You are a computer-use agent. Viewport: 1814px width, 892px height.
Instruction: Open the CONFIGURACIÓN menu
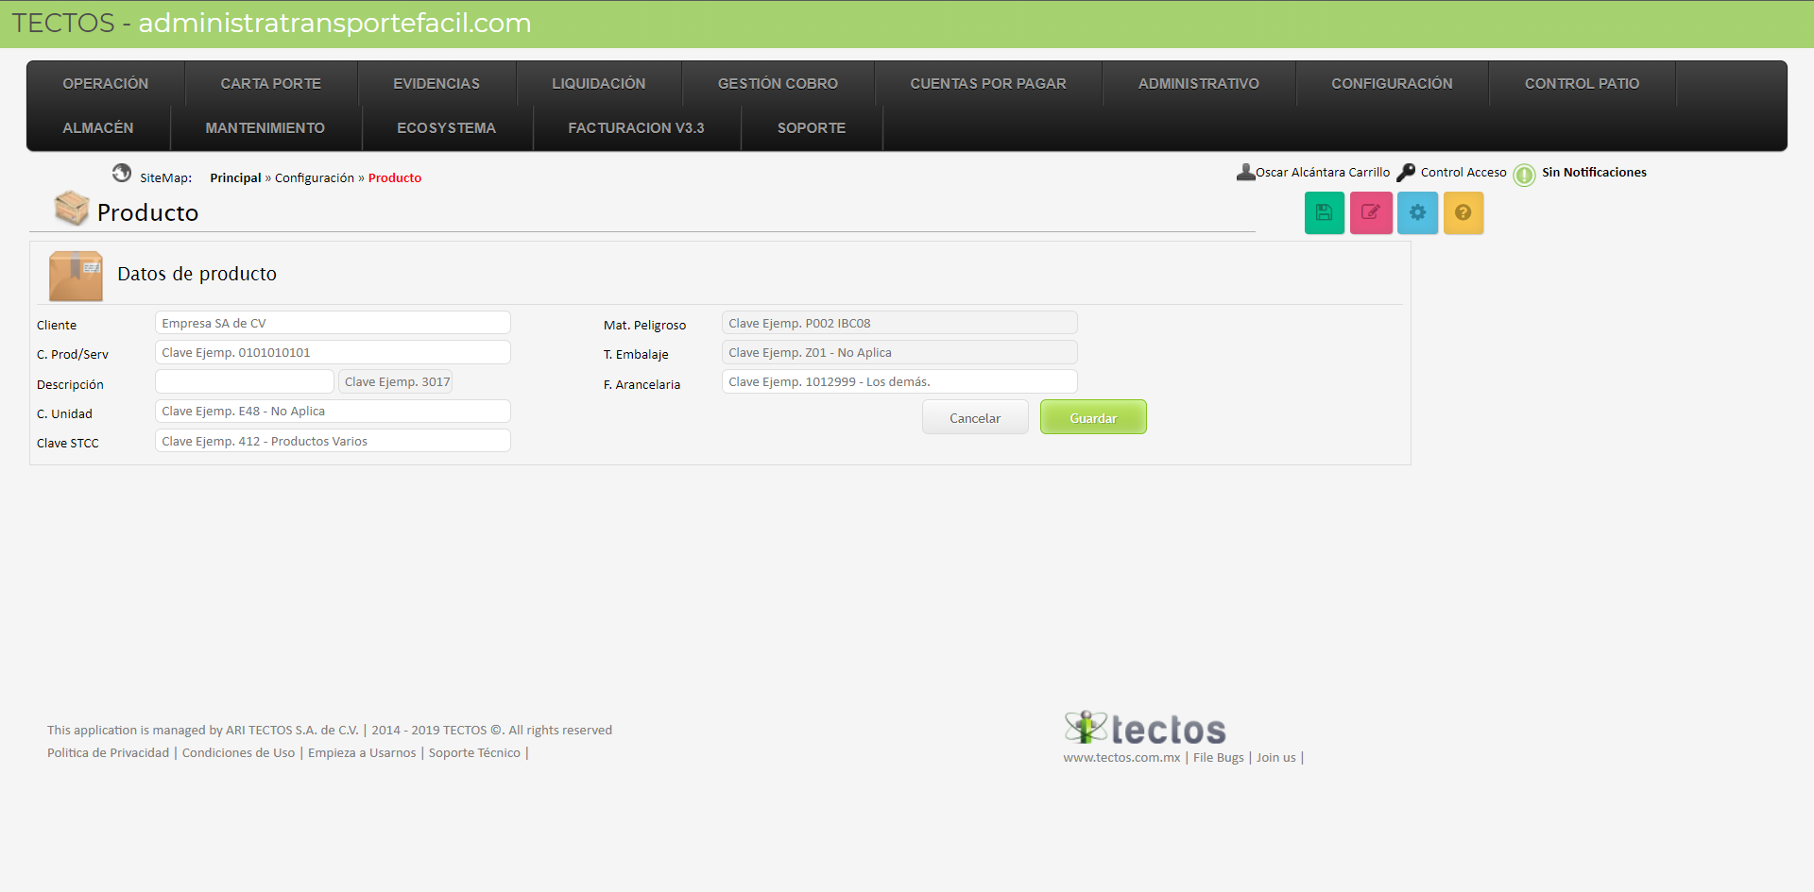click(x=1392, y=84)
